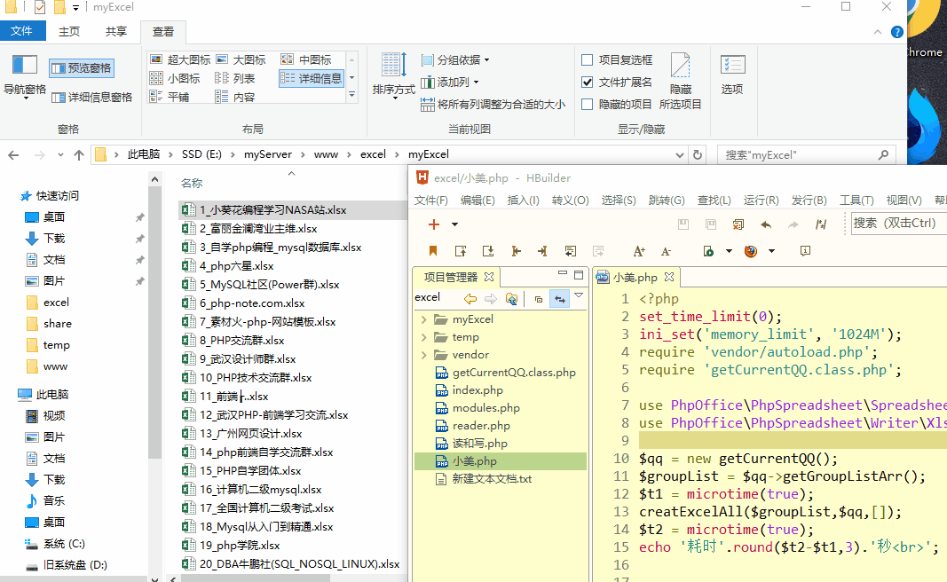Open the 运行(R) menu in HBuilder
The image size is (947, 582).
click(x=761, y=200)
